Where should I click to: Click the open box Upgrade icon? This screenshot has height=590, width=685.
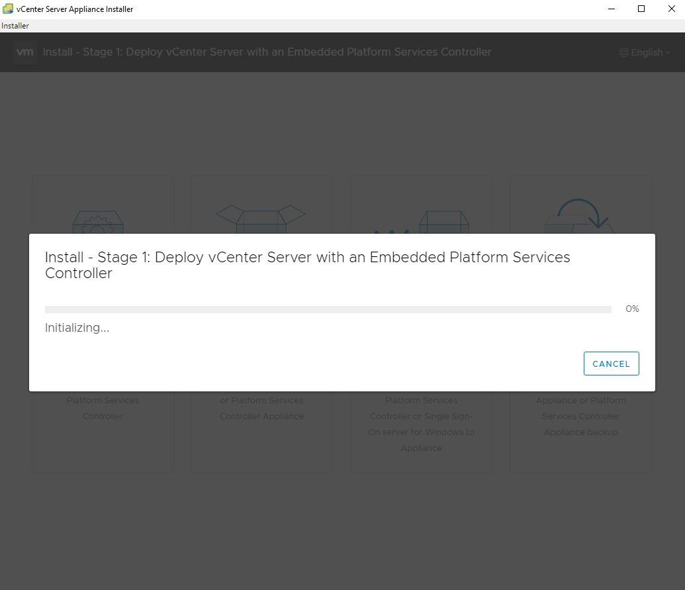coord(261,219)
